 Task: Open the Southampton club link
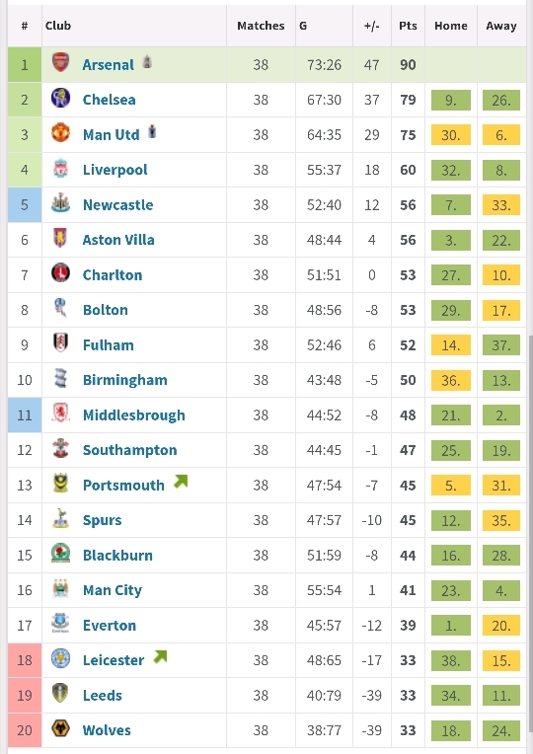click(x=130, y=450)
